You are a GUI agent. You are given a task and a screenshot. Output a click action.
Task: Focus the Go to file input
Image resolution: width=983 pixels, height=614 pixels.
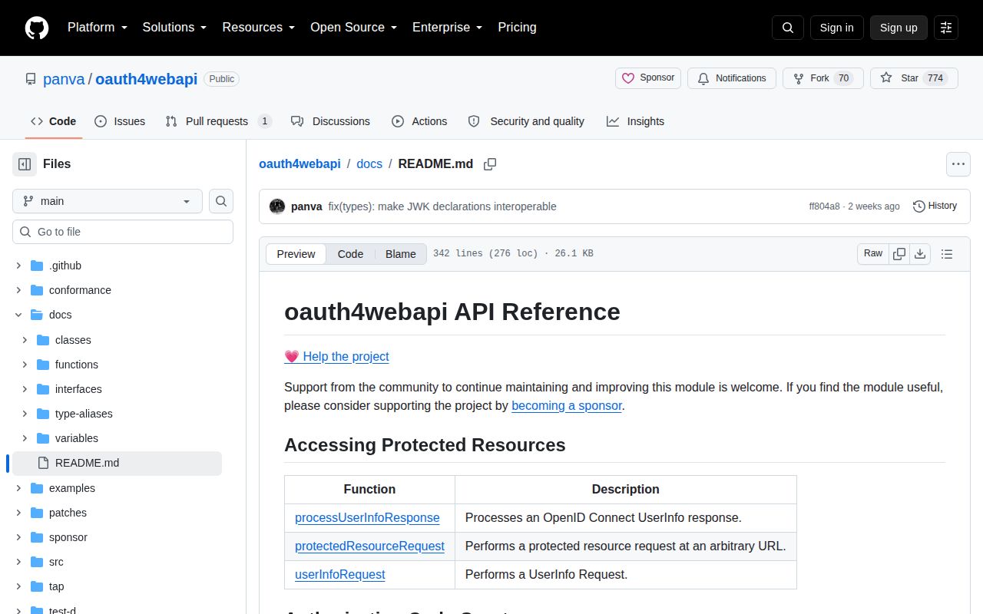pyautogui.click(x=123, y=232)
